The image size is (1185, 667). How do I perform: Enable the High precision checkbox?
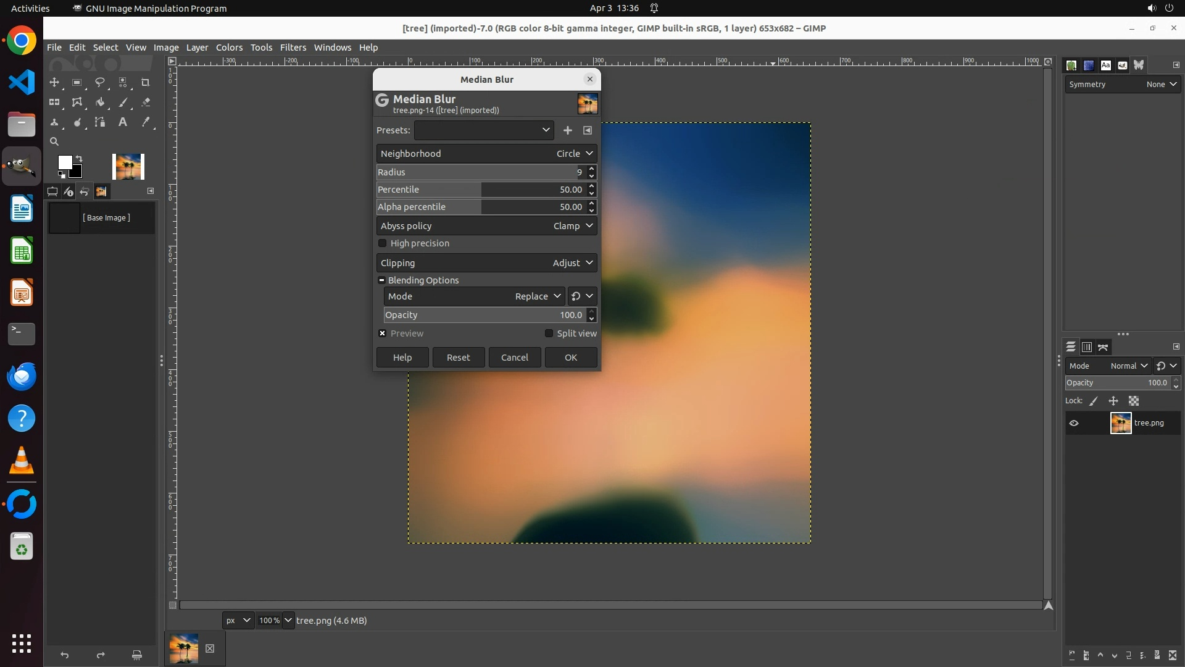coord(383,243)
